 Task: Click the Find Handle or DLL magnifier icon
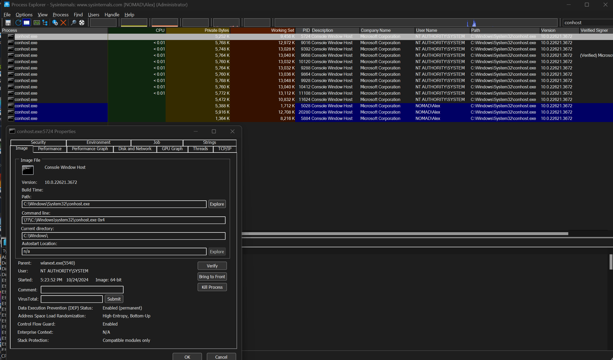point(73,23)
